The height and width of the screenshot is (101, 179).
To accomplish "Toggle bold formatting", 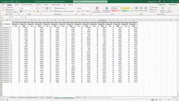I will coord(21,11).
